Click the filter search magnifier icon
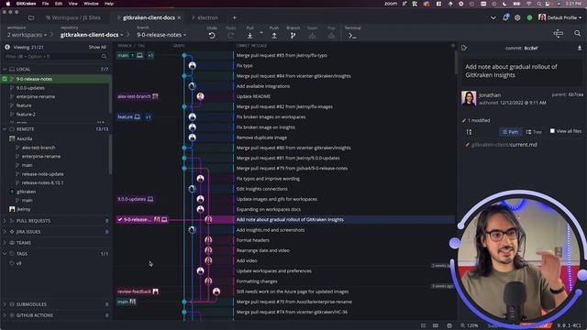Viewport: 587px width, 330px height. click(x=104, y=57)
